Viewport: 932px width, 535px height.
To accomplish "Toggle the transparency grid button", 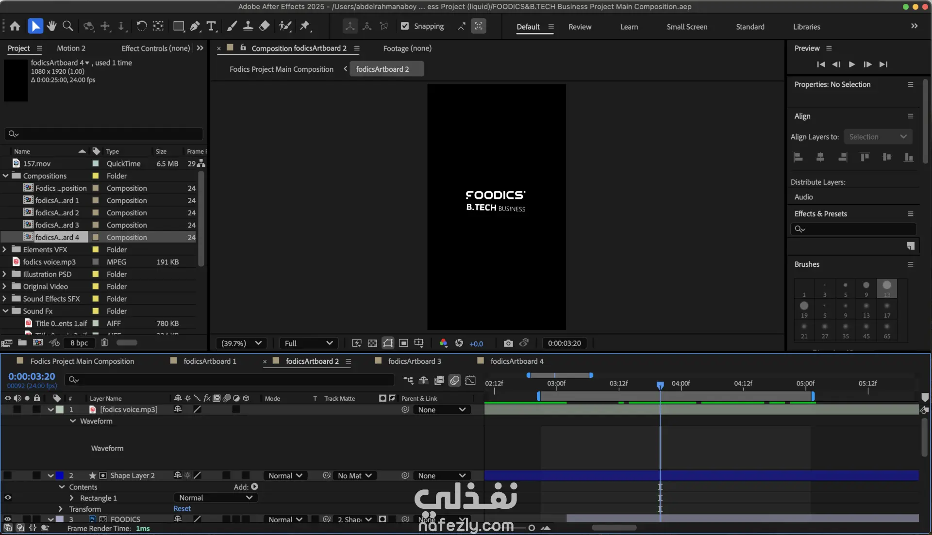I will pos(372,343).
